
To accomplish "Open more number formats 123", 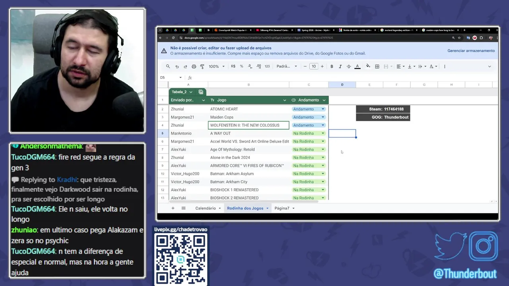I will click(x=267, y=66).
